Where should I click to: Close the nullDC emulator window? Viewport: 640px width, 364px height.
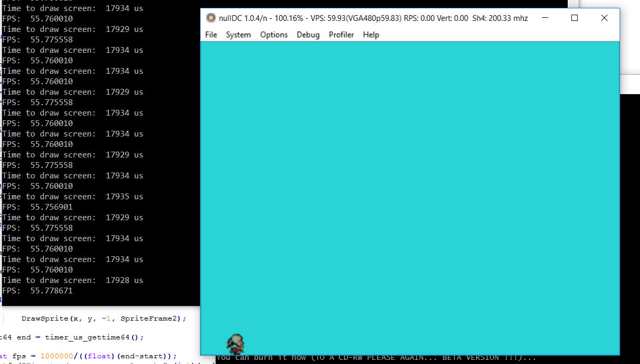point(604,18)
